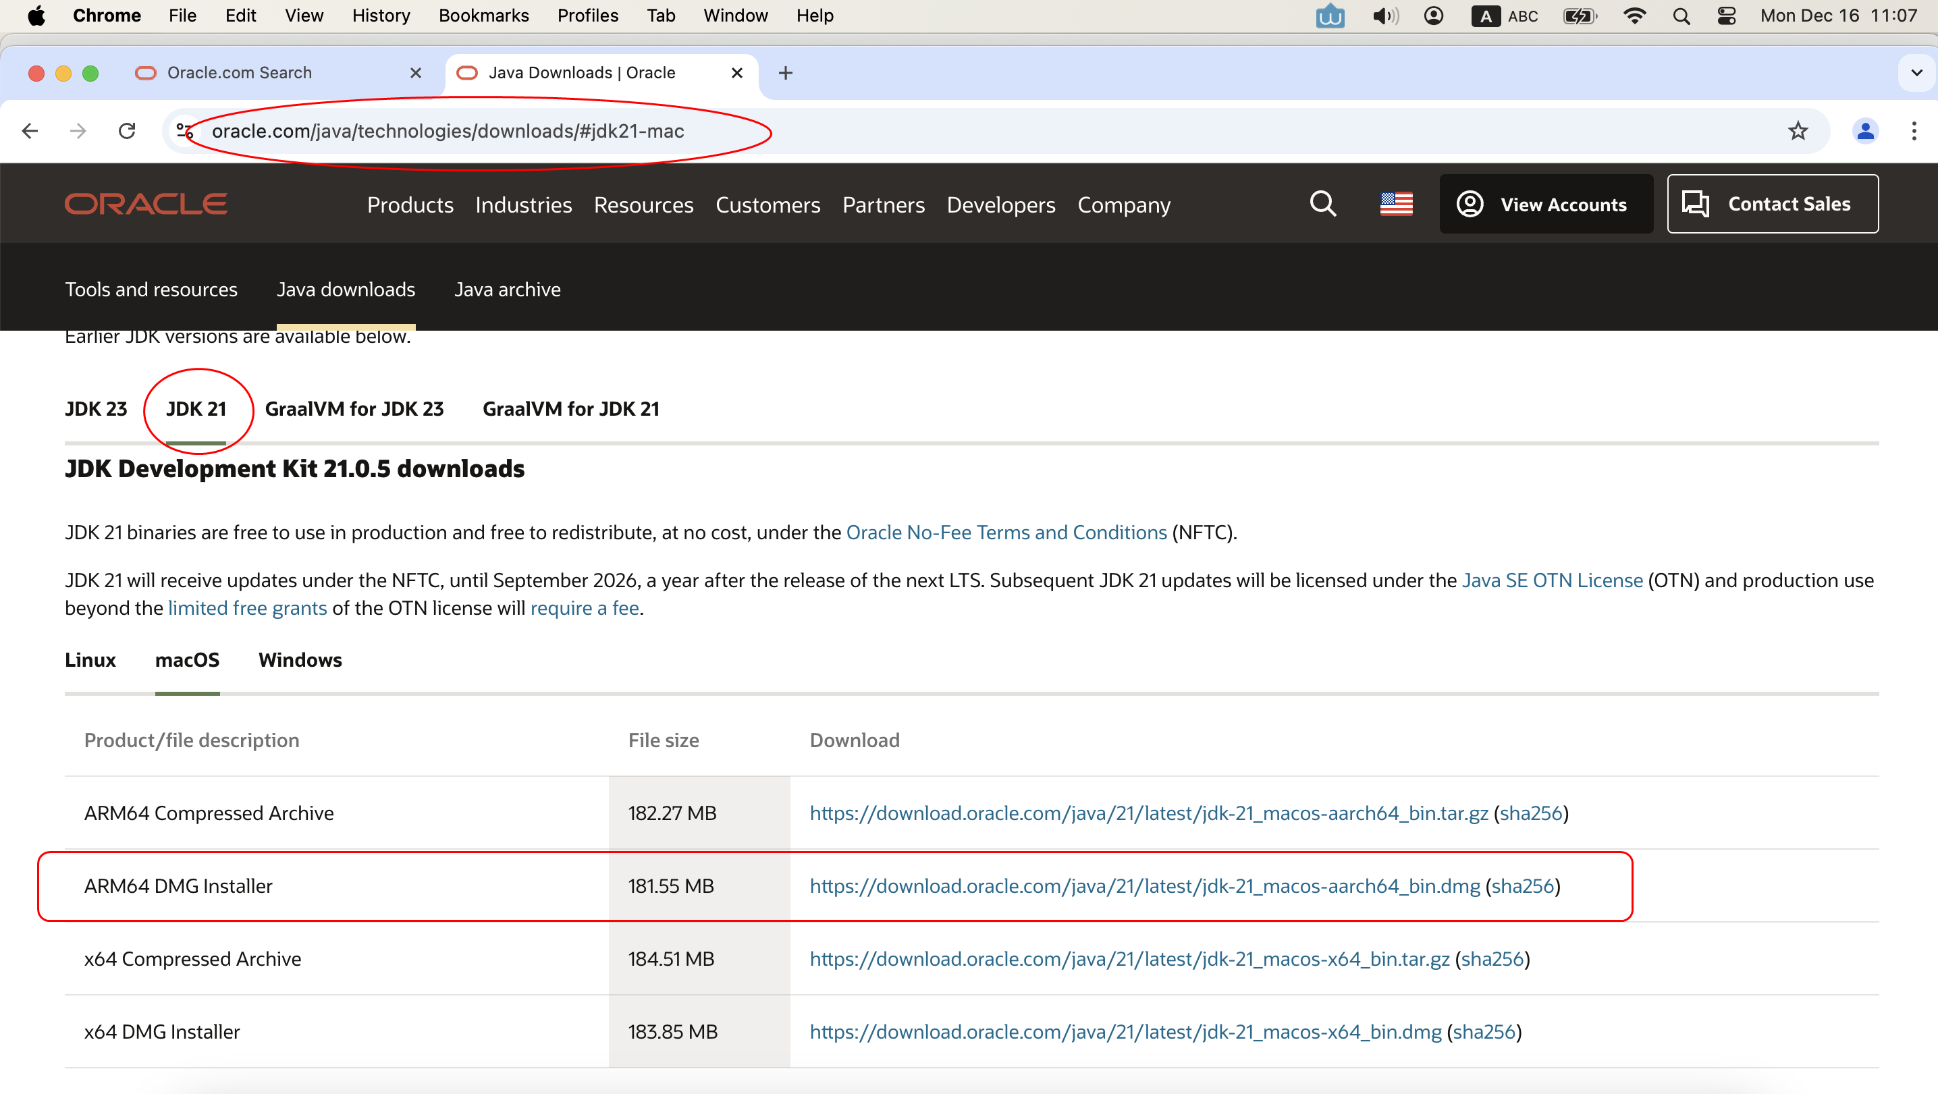The height and width of the screenshot is (1094, 1938).
Task: Click the Oracle logo
Action: (x=146, y=204)
